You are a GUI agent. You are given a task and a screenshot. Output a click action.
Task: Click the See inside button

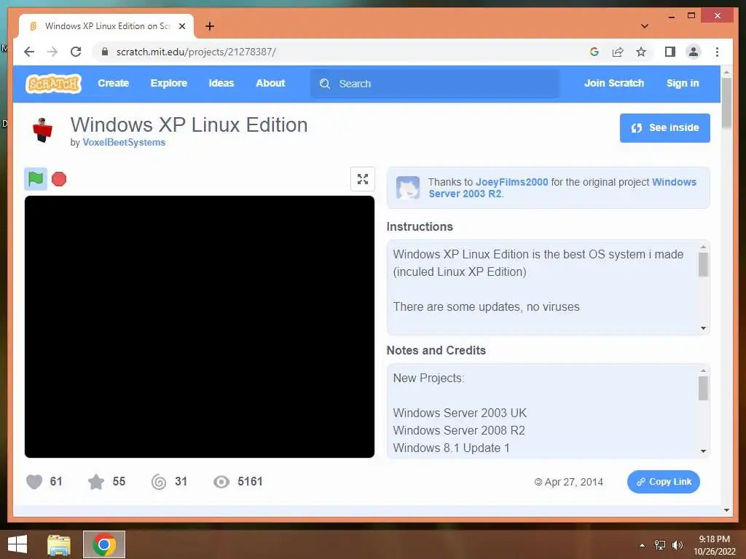664,128
